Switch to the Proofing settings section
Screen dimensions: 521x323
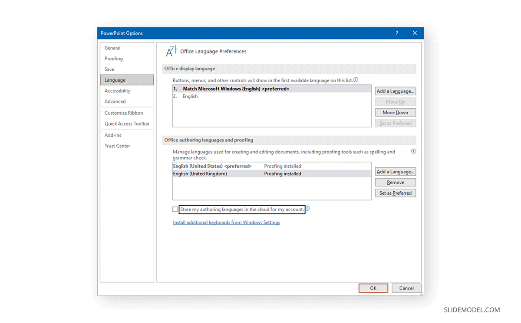tap(113, 58)
